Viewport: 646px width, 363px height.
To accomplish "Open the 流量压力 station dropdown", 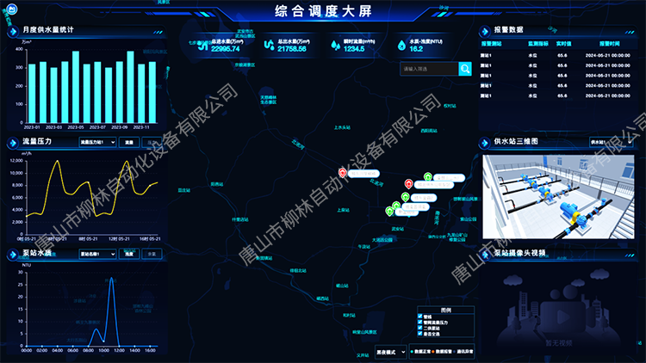I will click(x=97, y=142).
